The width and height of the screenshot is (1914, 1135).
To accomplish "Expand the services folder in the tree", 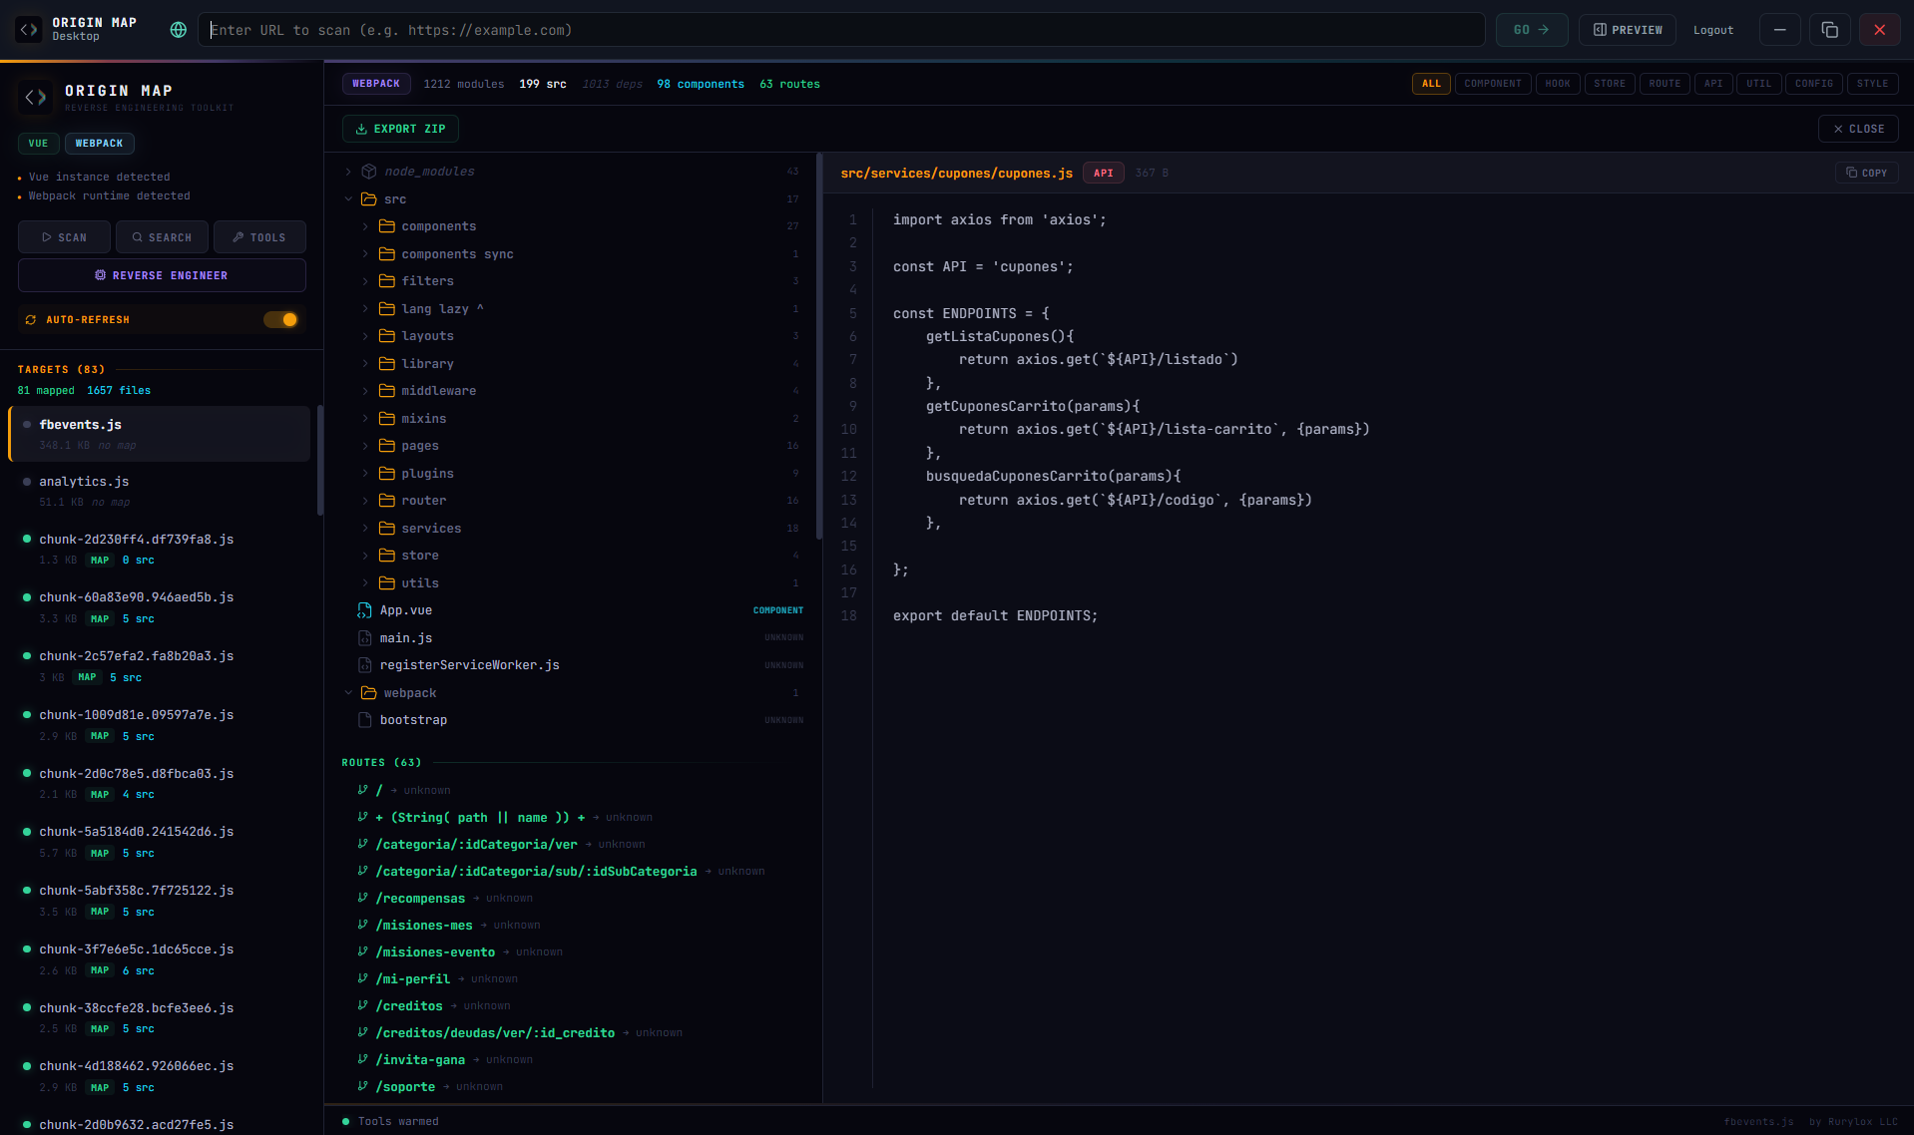I will [366, 528].
